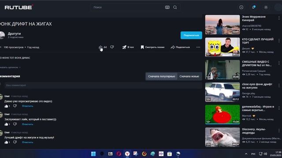Show hidden tray icons chevron
The height and width of the screenshot is (158, 282).
tap(246, 154)
